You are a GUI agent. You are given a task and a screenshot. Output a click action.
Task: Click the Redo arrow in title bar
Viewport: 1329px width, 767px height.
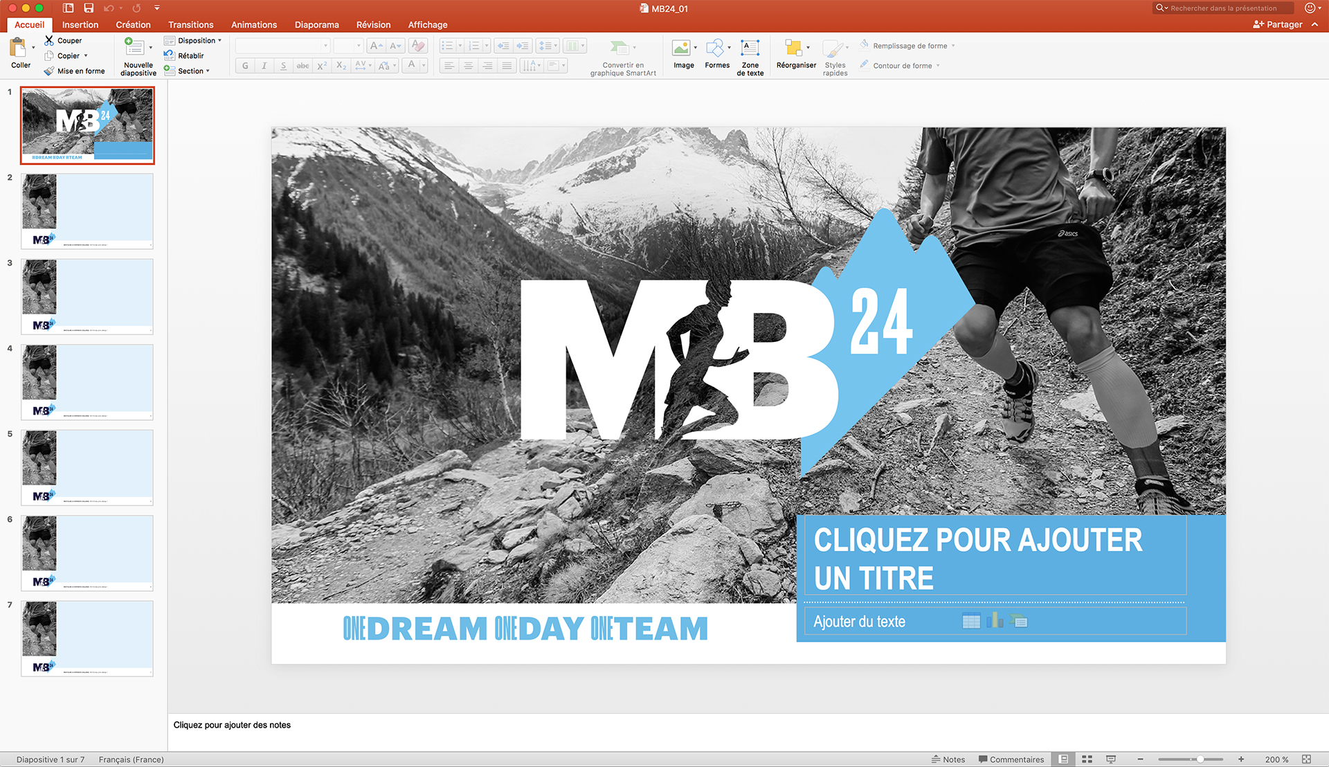pos(136,8)
